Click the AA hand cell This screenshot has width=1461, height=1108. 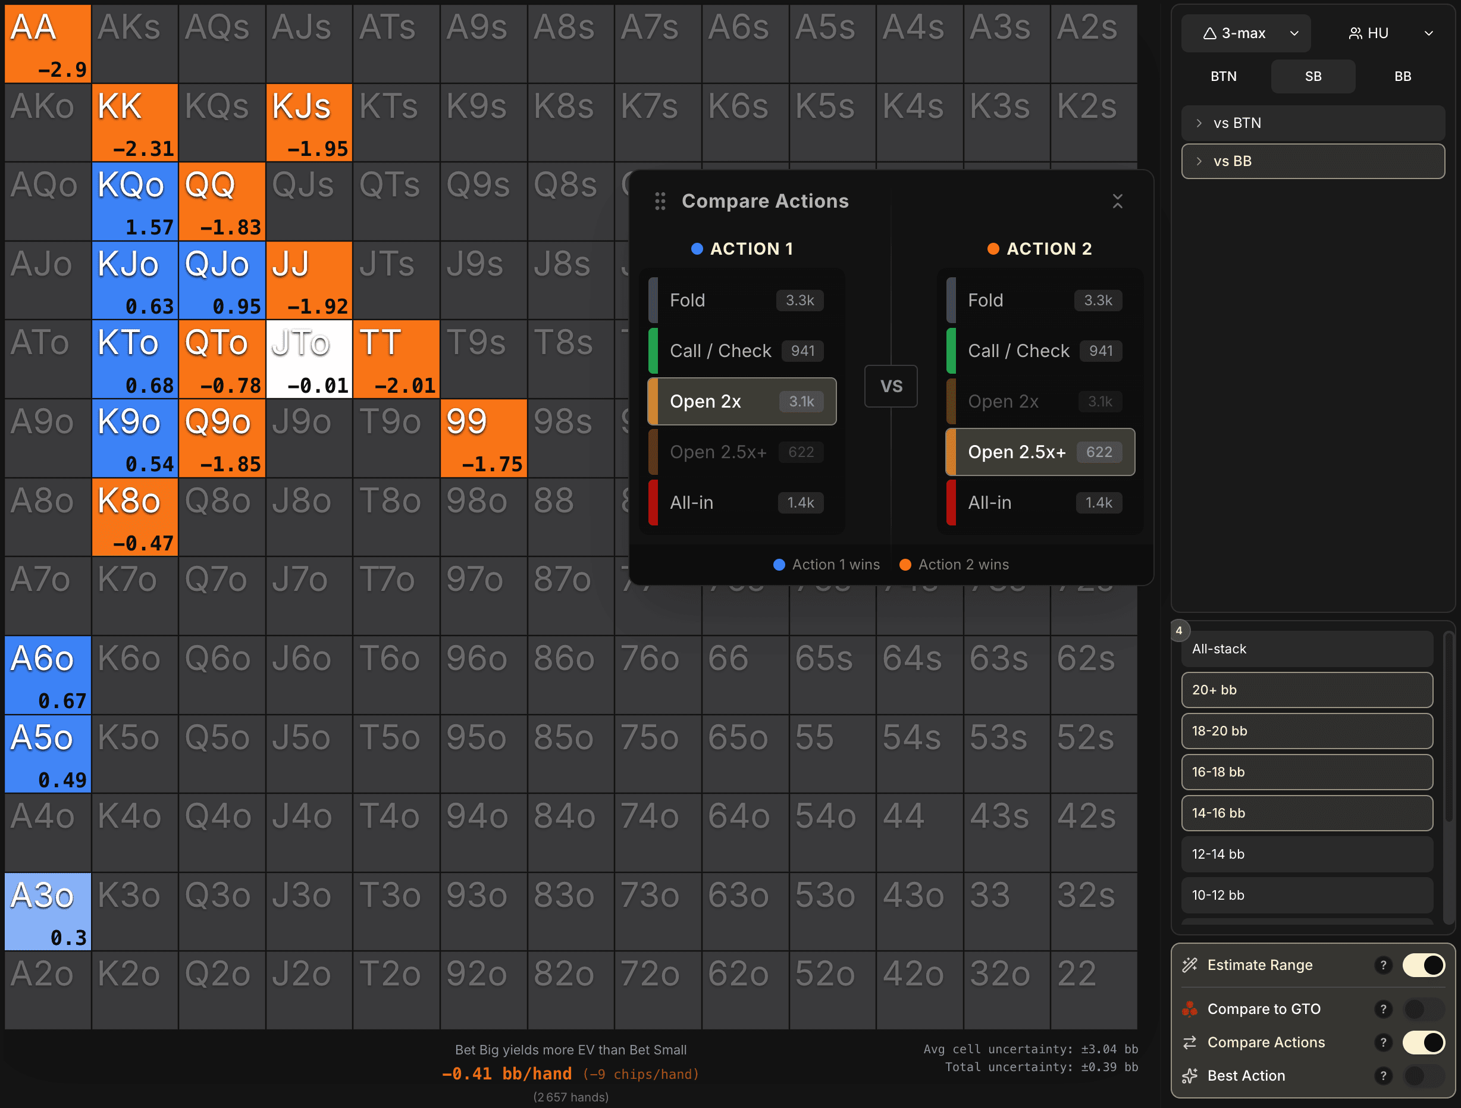click(x=48, y=43)
